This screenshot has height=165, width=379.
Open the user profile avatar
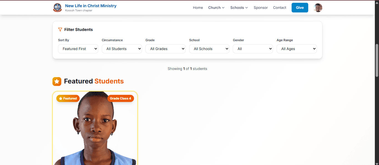[318, 8]
